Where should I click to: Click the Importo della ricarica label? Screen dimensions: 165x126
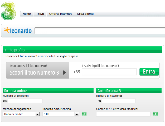[x=57, y=109]
